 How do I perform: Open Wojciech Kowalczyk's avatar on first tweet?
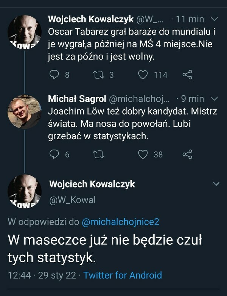point(25,32)
